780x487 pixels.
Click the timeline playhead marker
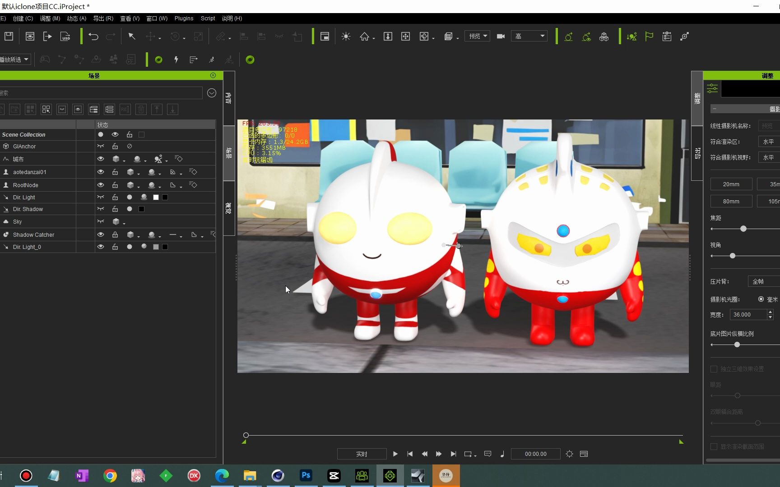point(246,435)
